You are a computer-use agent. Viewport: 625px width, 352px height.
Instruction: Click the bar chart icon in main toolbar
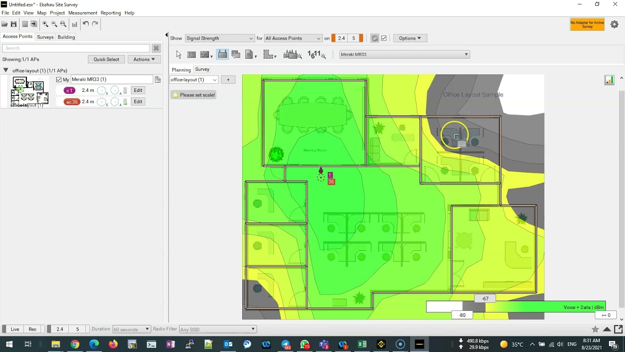(x=74, y=24)
